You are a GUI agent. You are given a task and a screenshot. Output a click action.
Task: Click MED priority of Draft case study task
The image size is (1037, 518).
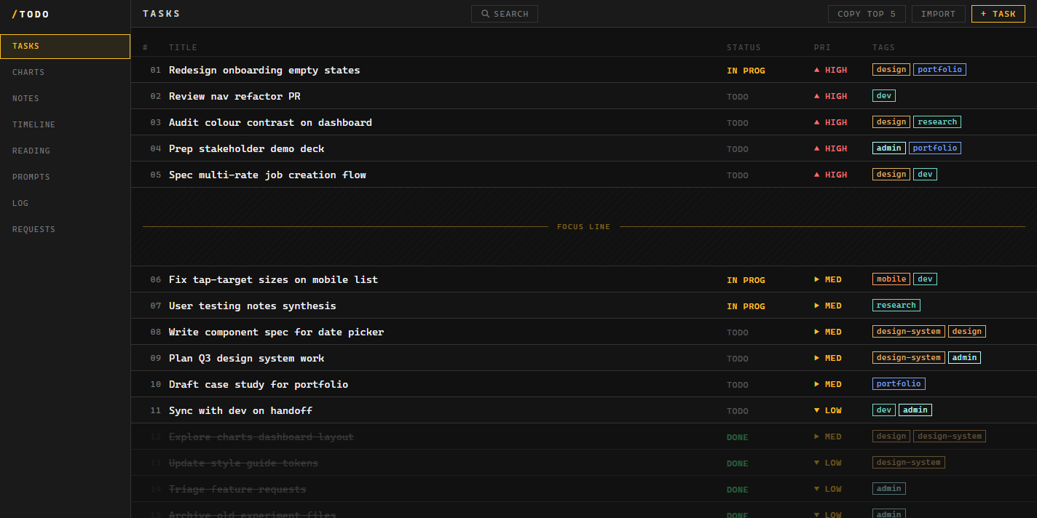(828, 384)
